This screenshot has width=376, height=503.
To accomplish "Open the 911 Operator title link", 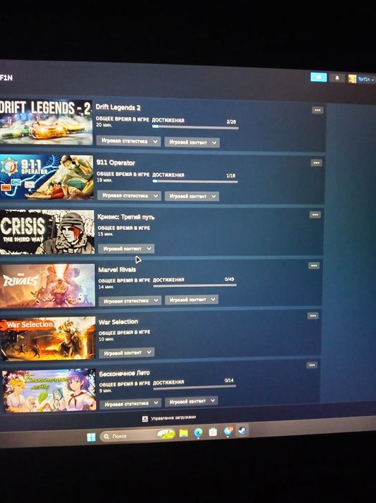I will 116,162.
